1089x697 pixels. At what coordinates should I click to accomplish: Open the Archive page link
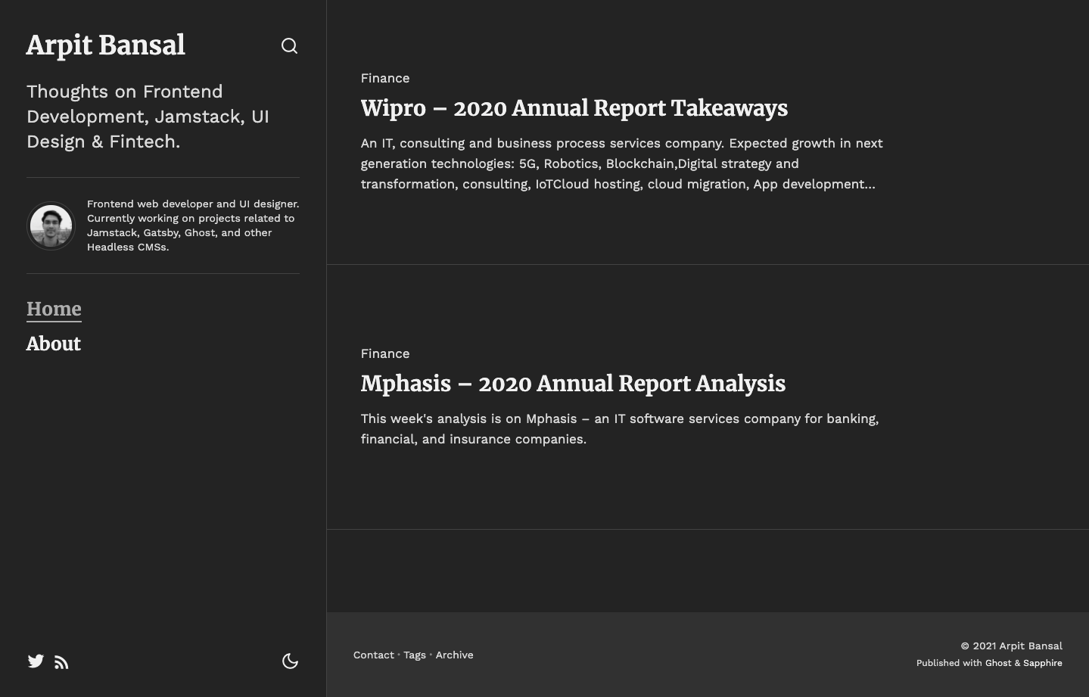click(x=454, y=655)
